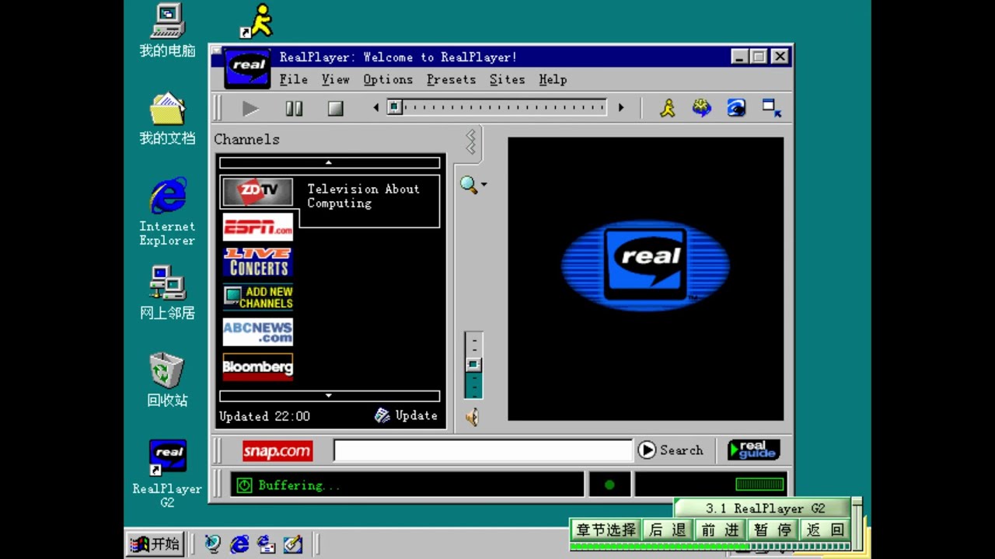Click the blue eye toolbar icon
The height and width of the screenshot is (559, 995).
(736, 108)
